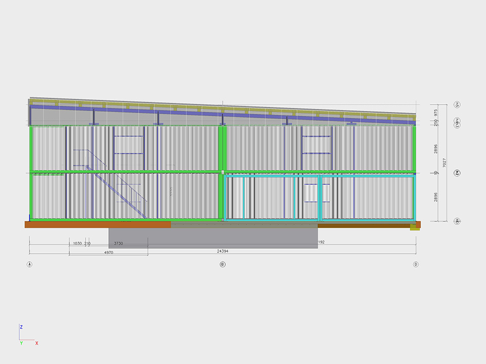
Task: Click grid axis bubble A
Action: [x=30, y=264]
